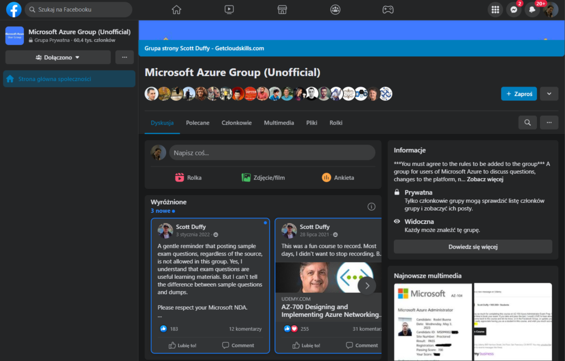565x361 pixels.
Task: Show next featured post arrow
Action: [x=367, y=286]
